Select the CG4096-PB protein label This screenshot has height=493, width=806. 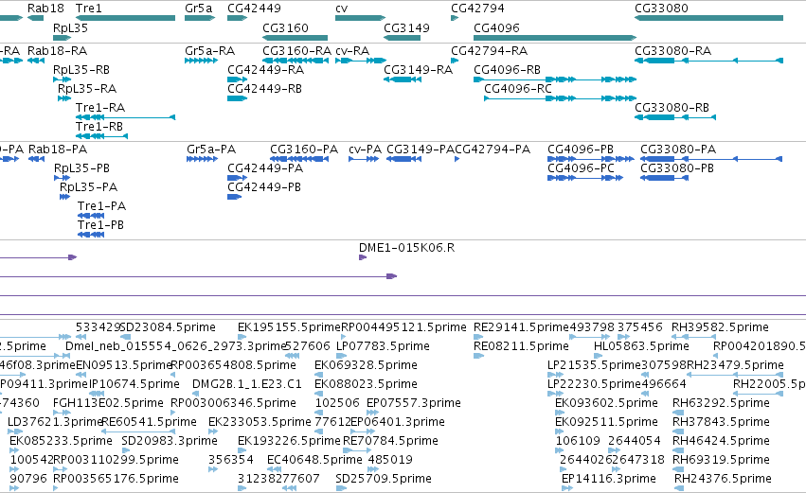[x=581, y=150]
